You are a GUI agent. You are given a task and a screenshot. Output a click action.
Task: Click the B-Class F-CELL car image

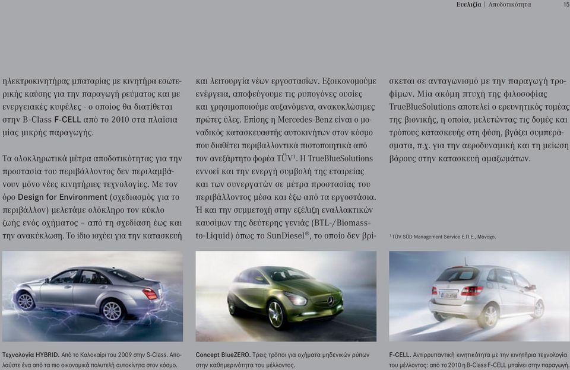click(x=480, y=296)
